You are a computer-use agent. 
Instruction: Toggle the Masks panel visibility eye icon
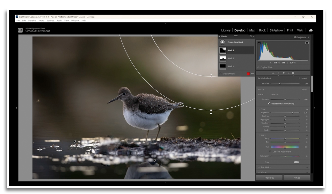pyautogui.click(x=219, y=36)
